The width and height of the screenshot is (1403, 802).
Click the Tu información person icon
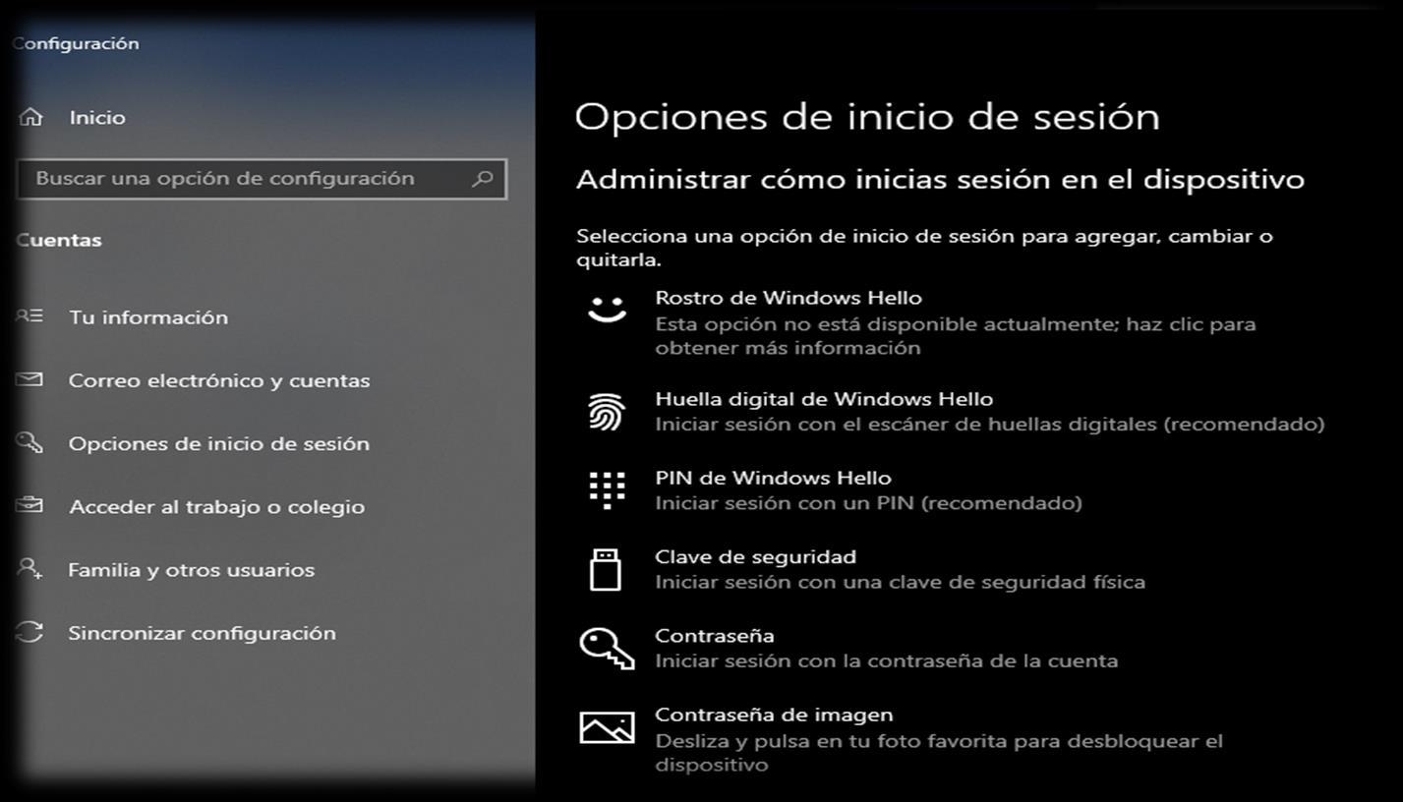pos(30,316)
